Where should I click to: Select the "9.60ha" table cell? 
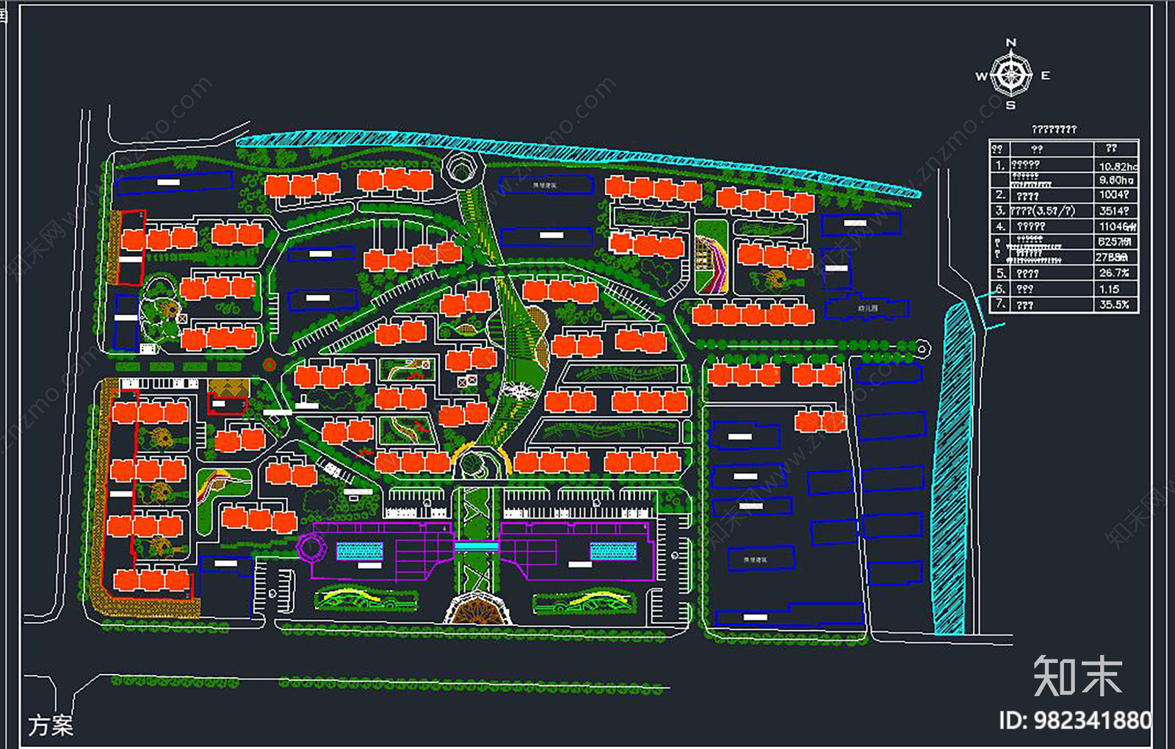(1116, 180)
